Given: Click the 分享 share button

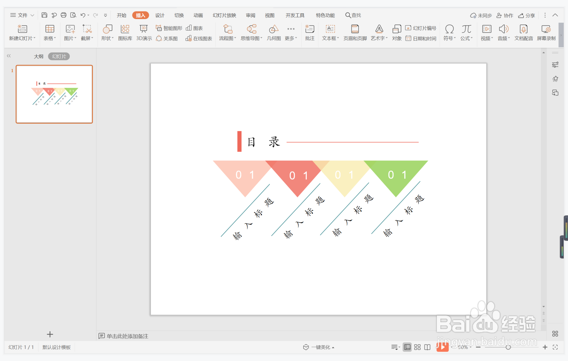Looking at the screenshot, I should click(527, 15).
